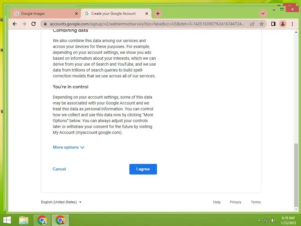This screenshot has height=226, width=301.
Task: Click the "Combining data" heading
Action: point(70,30)
